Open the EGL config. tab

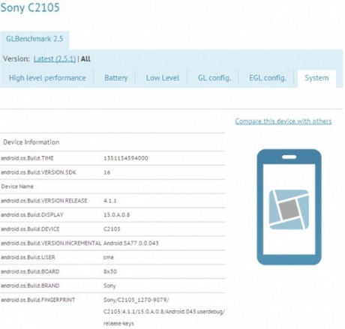(x=268, y=78)
